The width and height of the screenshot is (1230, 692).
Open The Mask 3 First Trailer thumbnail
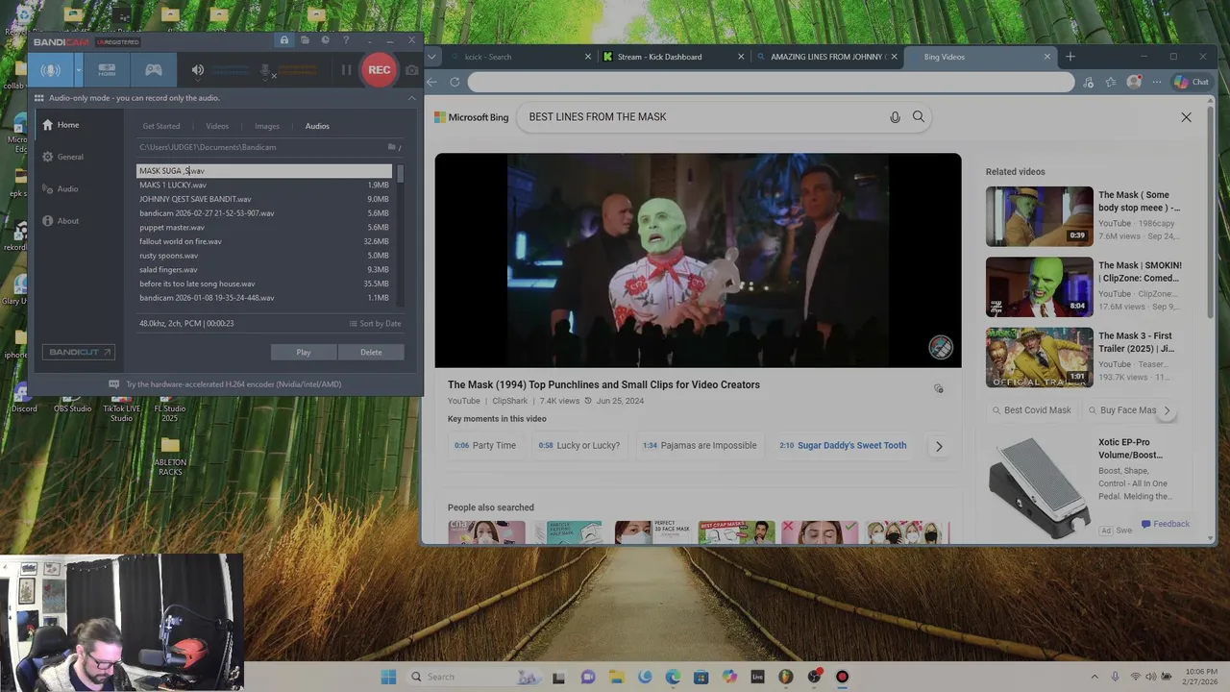[x=1039, y=358]
